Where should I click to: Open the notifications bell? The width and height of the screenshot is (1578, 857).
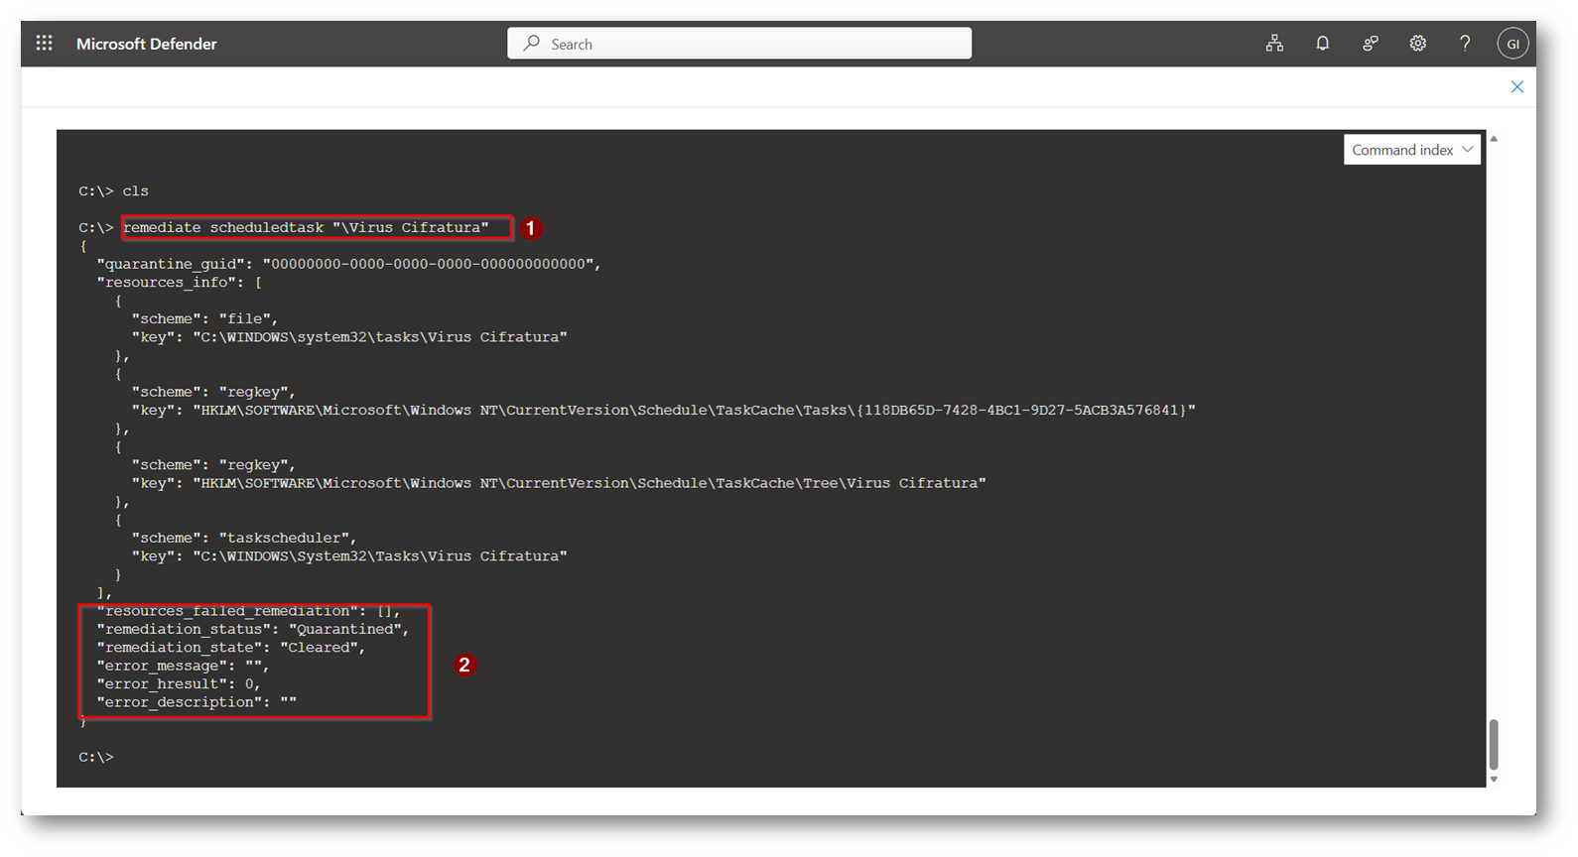point(1322,44)
